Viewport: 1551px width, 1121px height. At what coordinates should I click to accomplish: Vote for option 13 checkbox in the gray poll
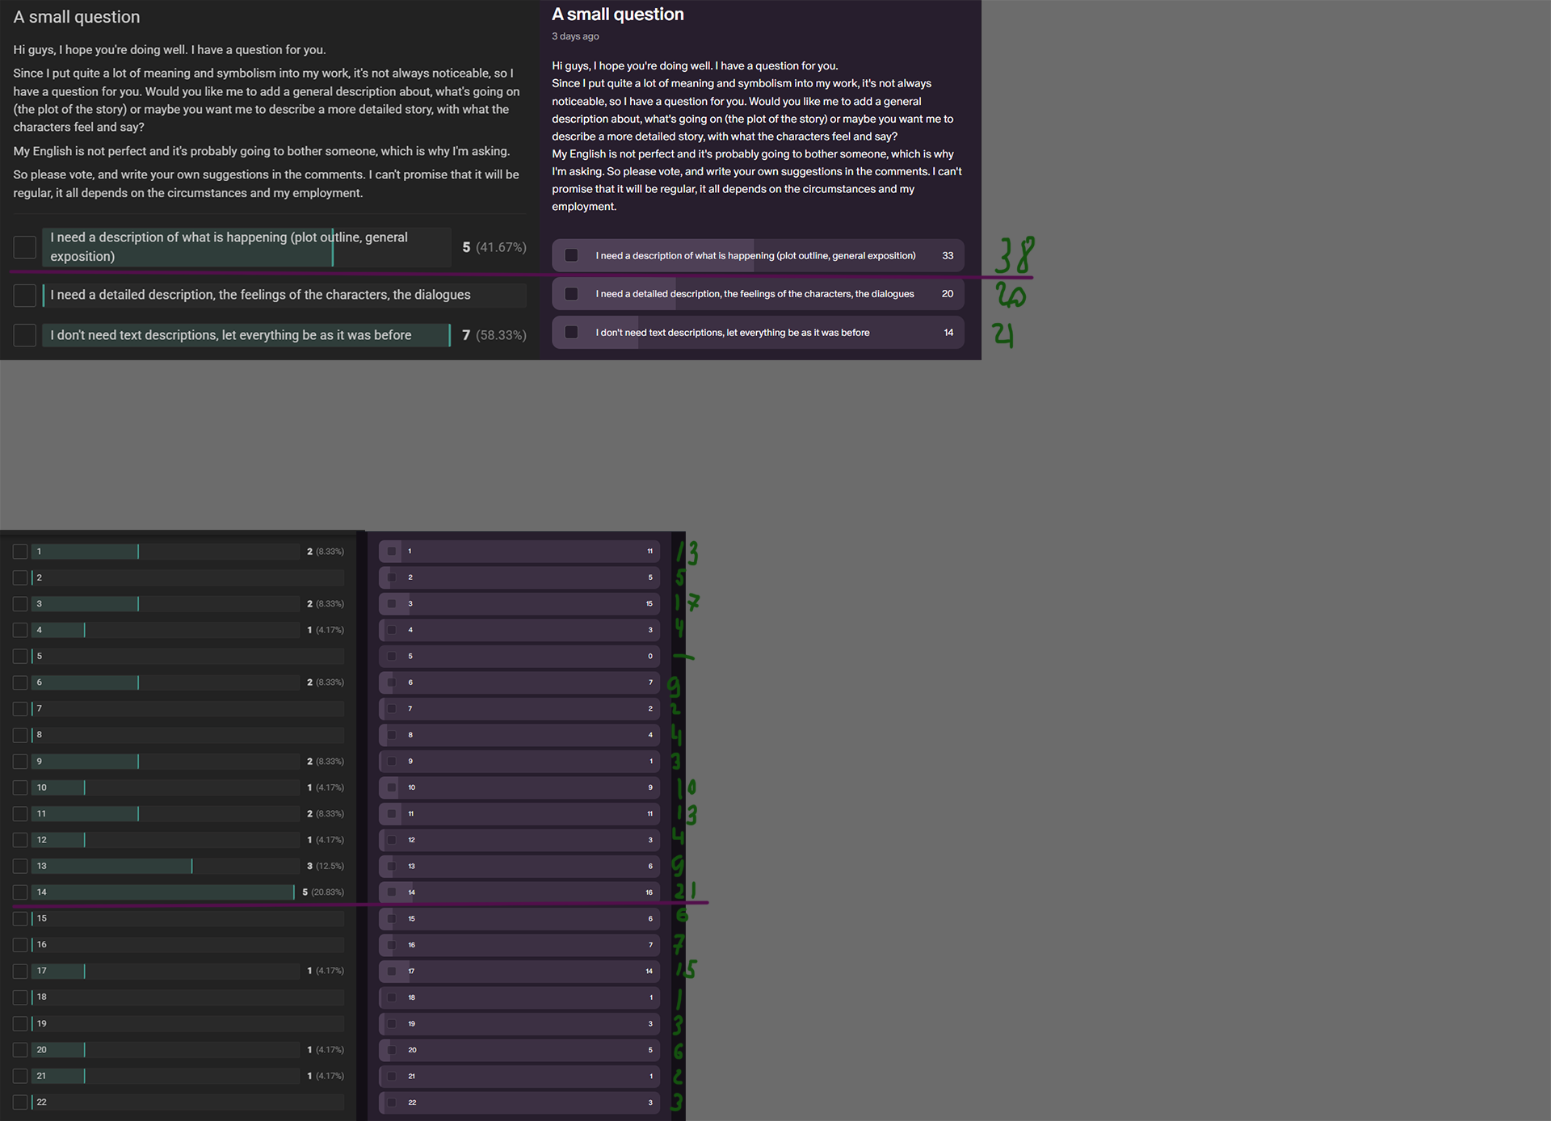[x=20, y=867]
